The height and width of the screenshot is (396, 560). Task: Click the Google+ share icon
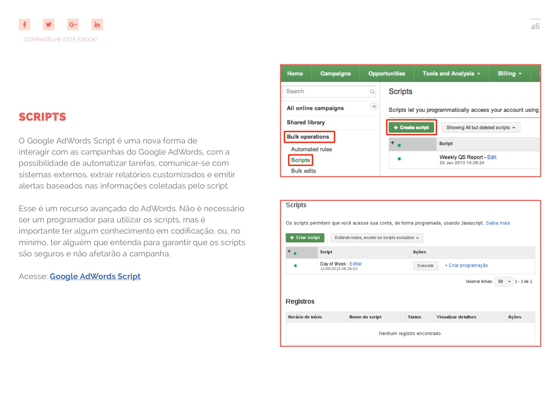click(72, 24)
